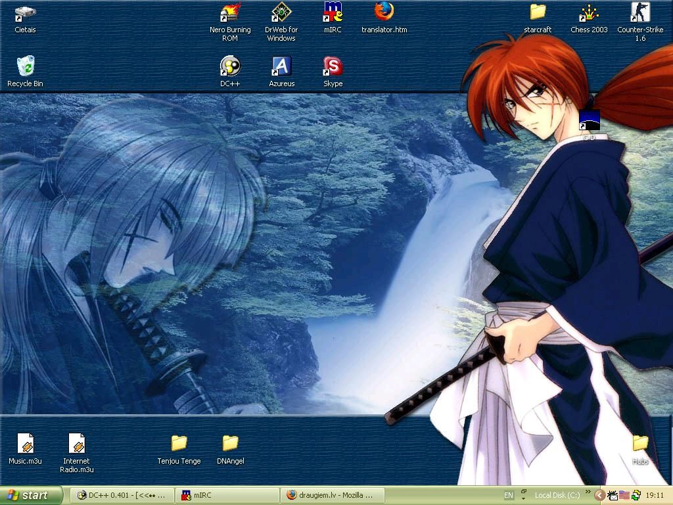Launch Chess 2003
This screenshot has width=673, height=505.
coord(589,19)
